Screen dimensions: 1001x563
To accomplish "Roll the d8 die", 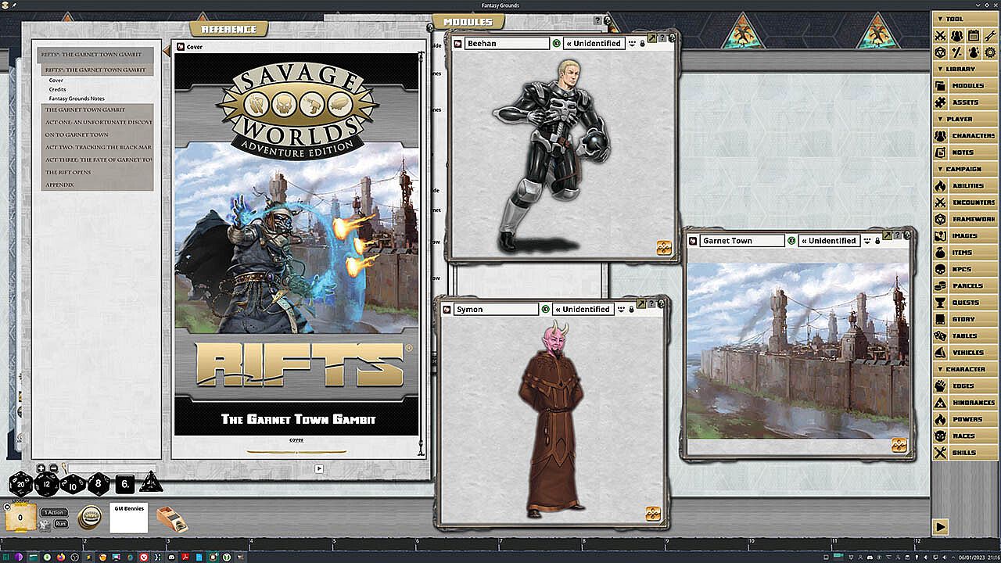I will pos(99,485).
